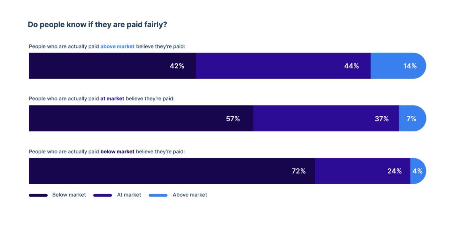Click the Below market legend color swatch
The height and width of the screenshot is (234, 460).
pos(38,195)
